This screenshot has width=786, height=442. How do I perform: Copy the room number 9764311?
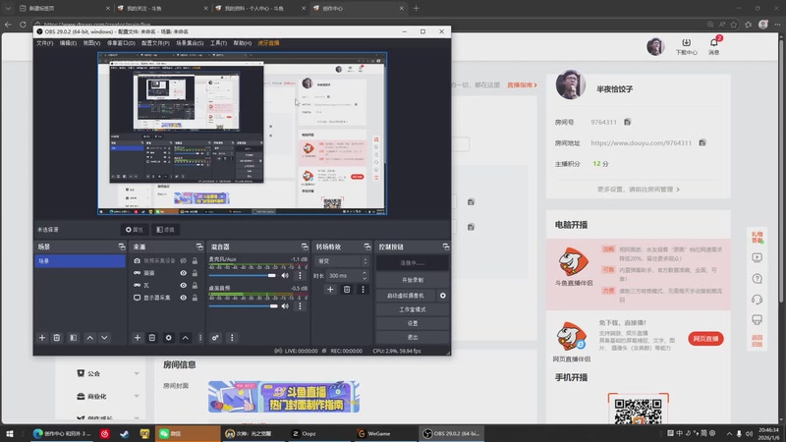627,122
